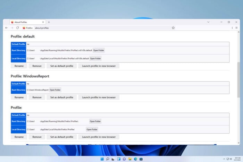This screenshot has height=162, width=243.
Task: Open the Firefox hamburger menu
Action: pos(236,28)
